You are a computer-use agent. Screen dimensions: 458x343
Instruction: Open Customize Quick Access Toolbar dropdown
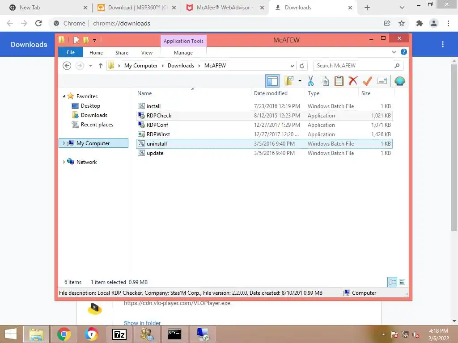(95, 41)
